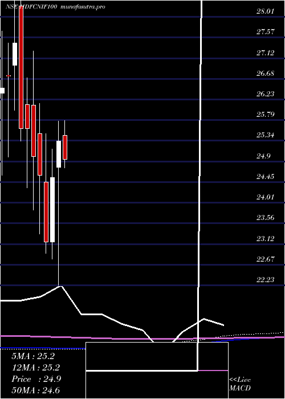Click the 50MA : 24.6 legend text
This screenshot has height=399, width=285.
[35, 390]
